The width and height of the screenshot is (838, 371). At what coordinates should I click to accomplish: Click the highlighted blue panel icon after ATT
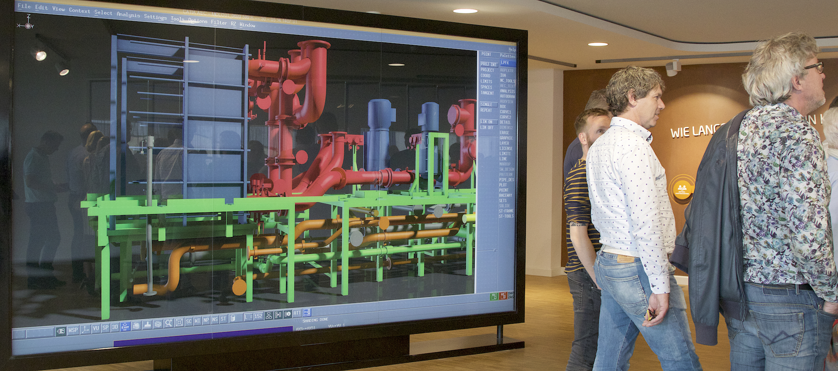coord(307,312)
